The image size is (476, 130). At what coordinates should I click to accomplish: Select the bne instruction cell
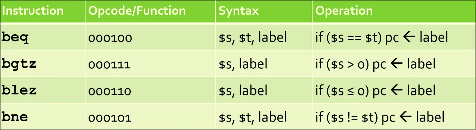(x=43, y=116)
